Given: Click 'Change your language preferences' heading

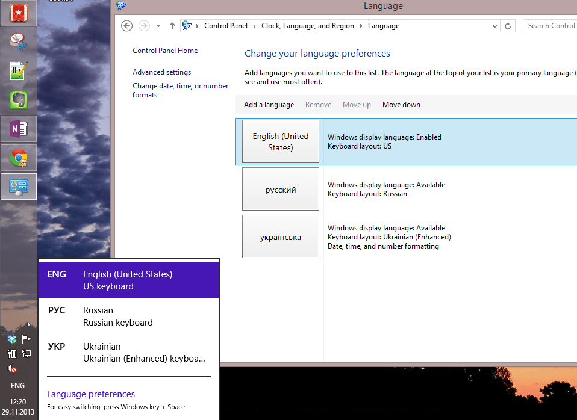Looking at the screenshot, I should (317, 54).
